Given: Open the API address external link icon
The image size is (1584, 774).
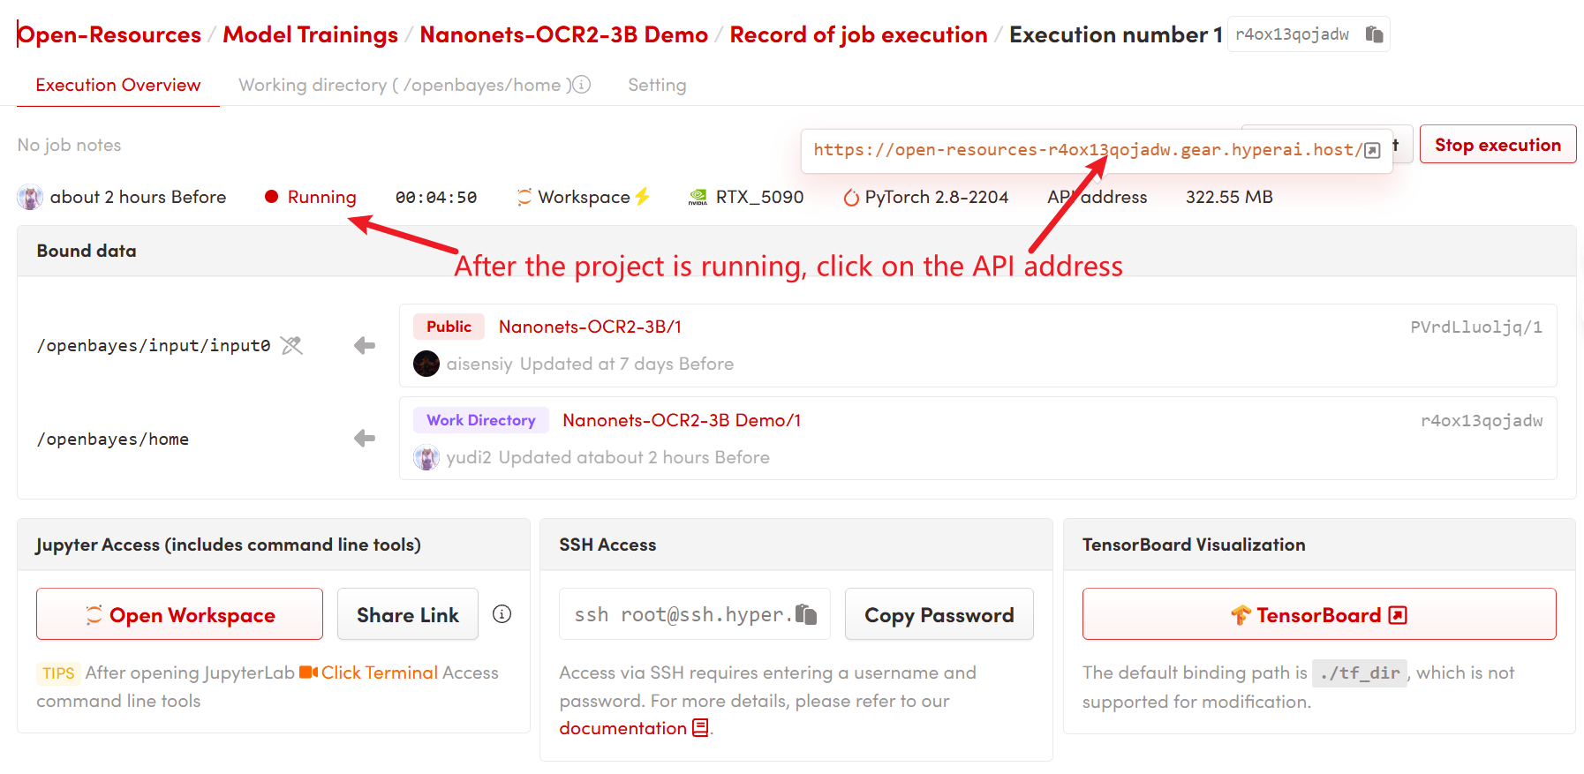Looking at the screenshot, I should click(x=1372, y=150).
